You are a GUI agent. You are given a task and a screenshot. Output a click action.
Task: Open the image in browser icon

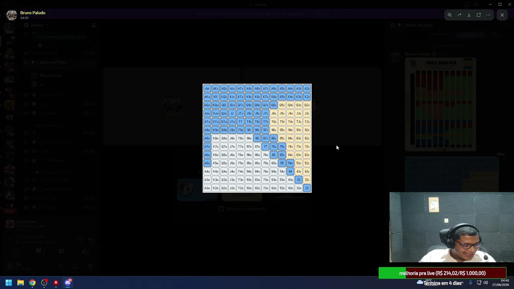pyautogui.click(x=479, y=15)
